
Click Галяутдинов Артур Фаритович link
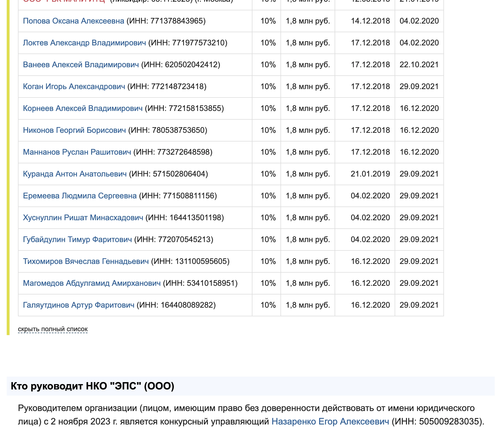[x=79, y=305]
